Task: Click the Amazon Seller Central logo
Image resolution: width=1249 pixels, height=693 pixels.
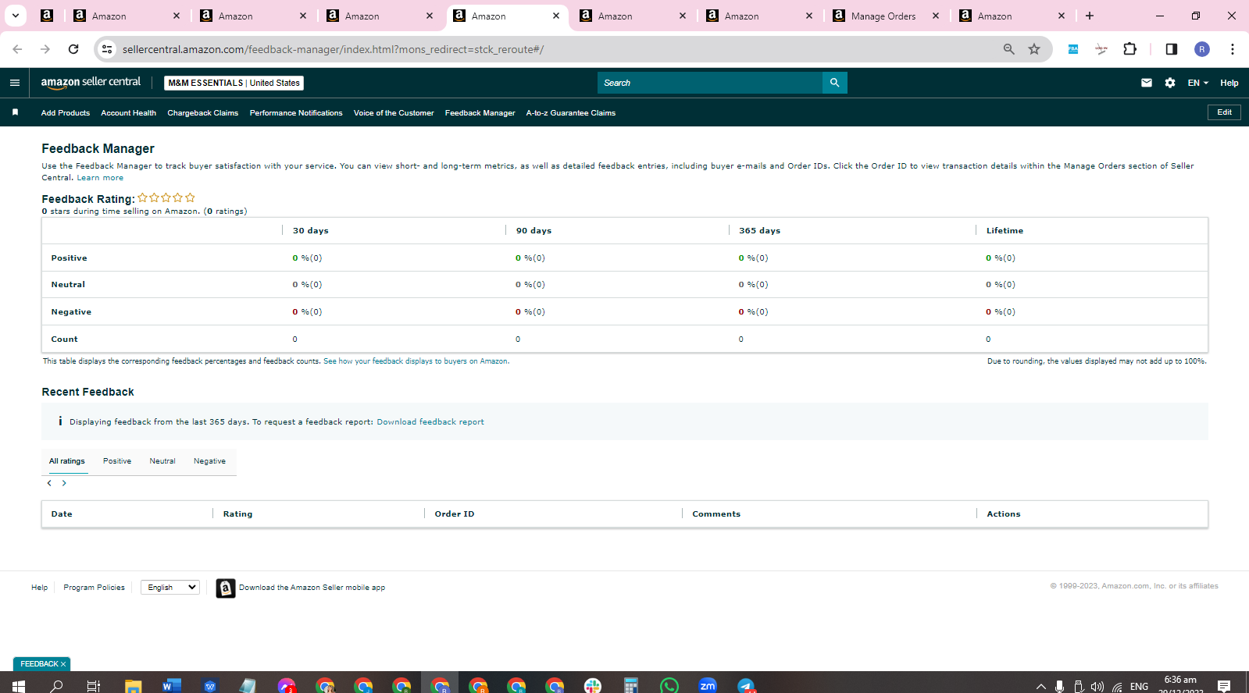Action: 91,83
